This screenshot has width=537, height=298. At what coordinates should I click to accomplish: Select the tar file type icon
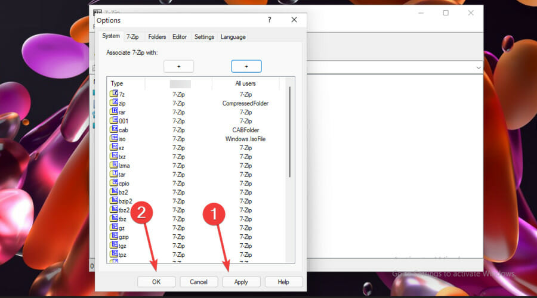(x=114, y=174)
